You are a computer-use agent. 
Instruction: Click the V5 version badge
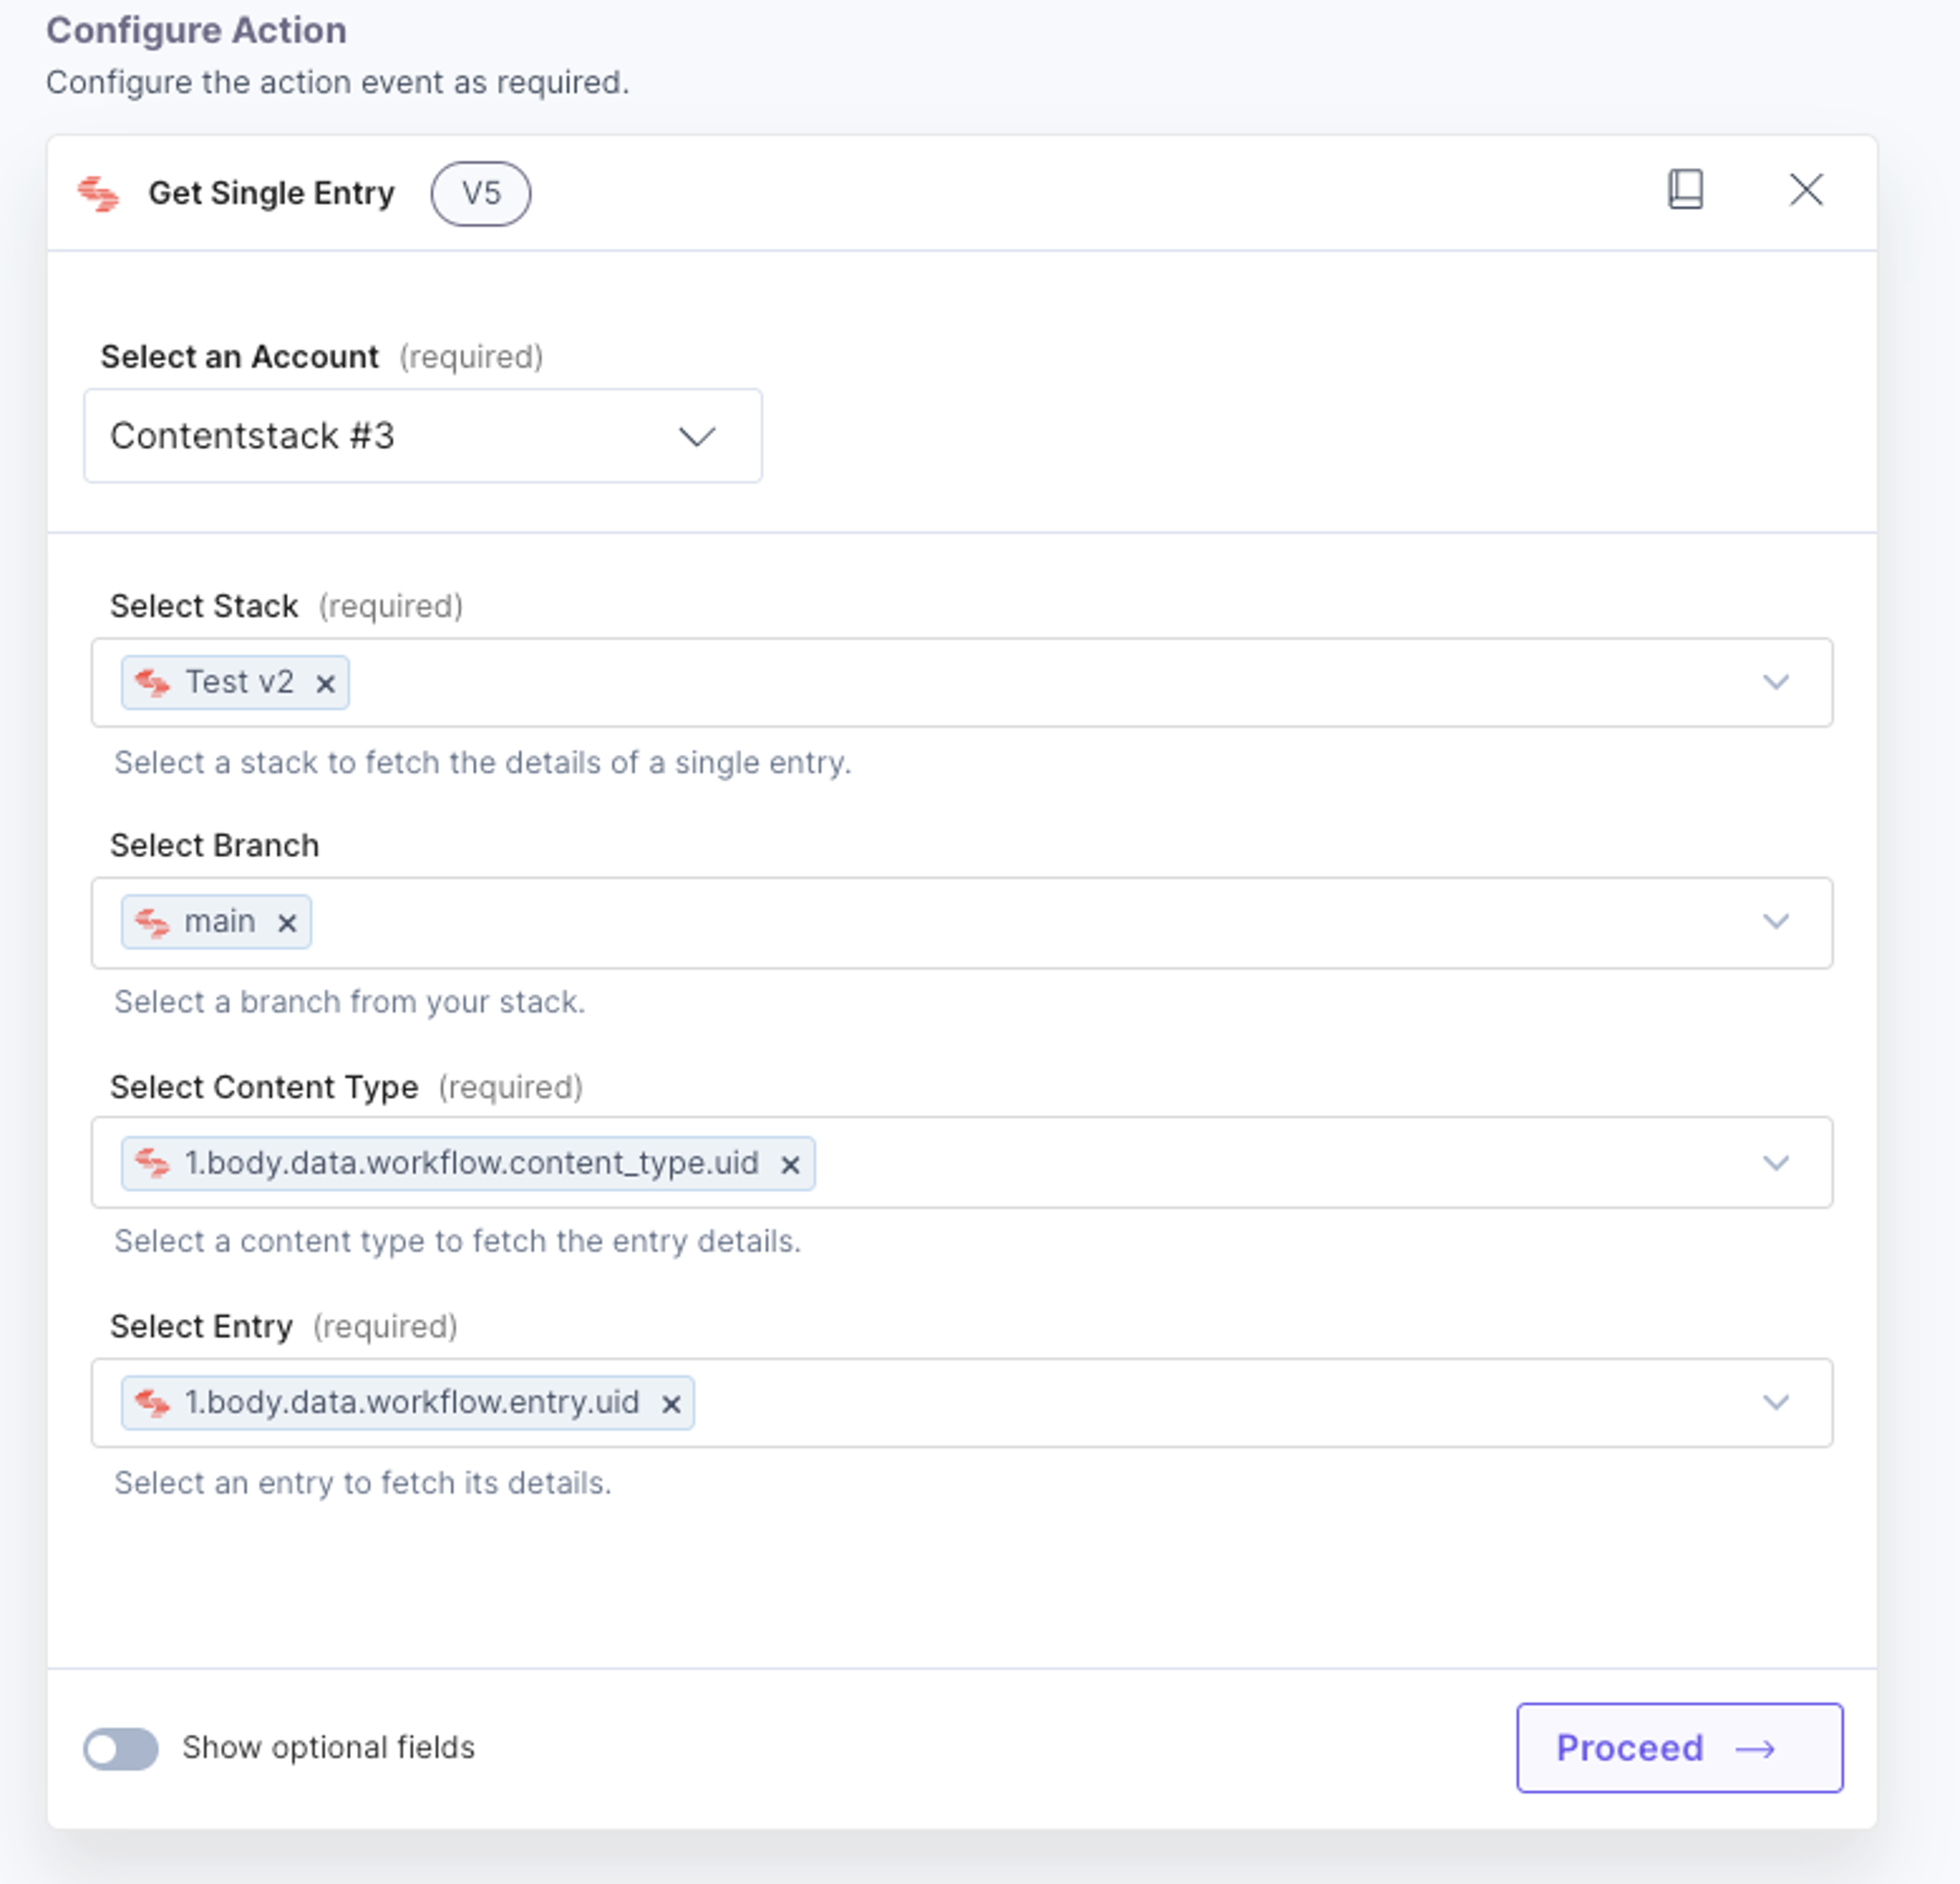[x=481, y=193]
